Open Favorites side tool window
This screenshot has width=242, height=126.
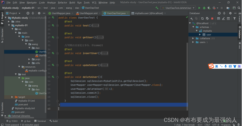click(x=2, y=109)
